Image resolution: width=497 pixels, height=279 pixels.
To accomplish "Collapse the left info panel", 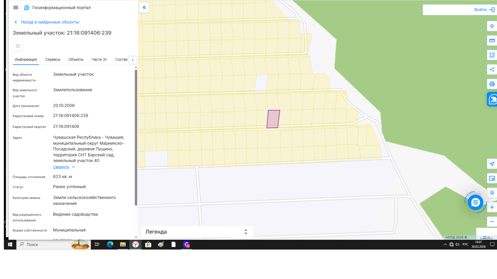I will click(144, 7).
